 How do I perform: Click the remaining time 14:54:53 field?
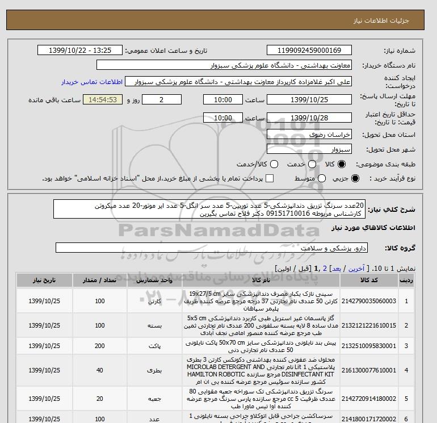tap(103, 99)
